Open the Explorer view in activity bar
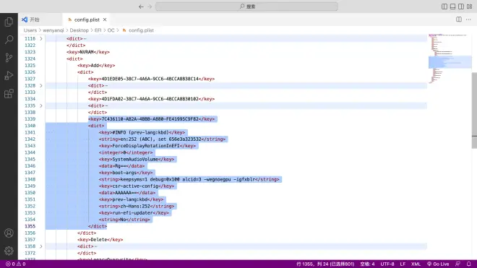Image resolution: width=477 pixels, height=268 pixels. point(9,22)
